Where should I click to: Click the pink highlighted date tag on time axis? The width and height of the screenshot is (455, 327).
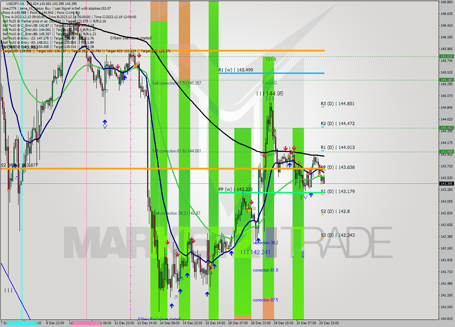point(86,323)
